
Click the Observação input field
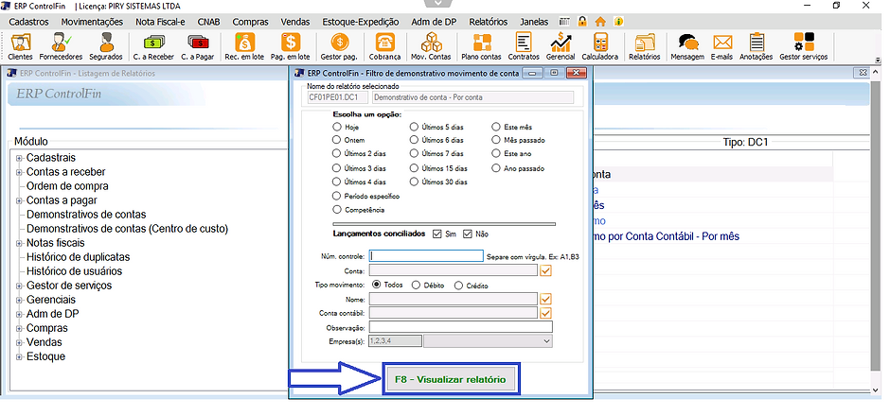pos(461,327)
